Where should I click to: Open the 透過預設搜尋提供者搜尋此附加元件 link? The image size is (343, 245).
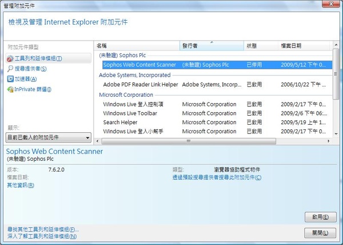pos(217,177)
